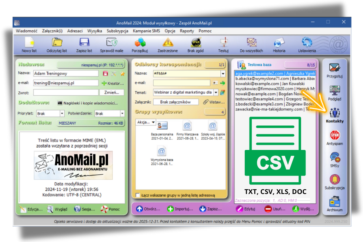Click the icon right of the Temat field
This screenshot has height=242, width=363.
tap(222, 92)
